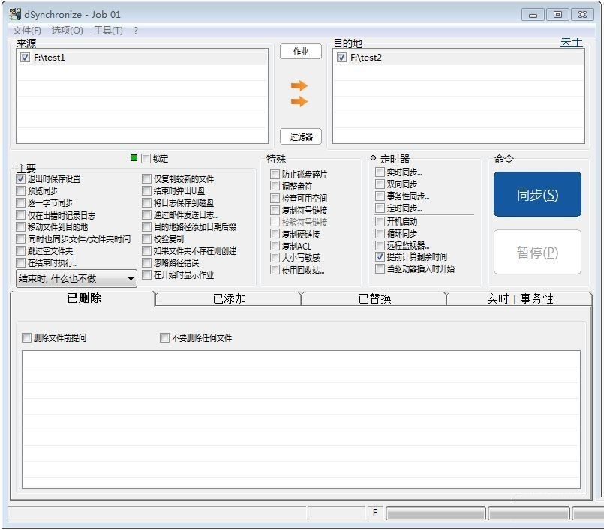Enable 移动文件到目的地 option

pyautogui.click(x=20, y=227)
